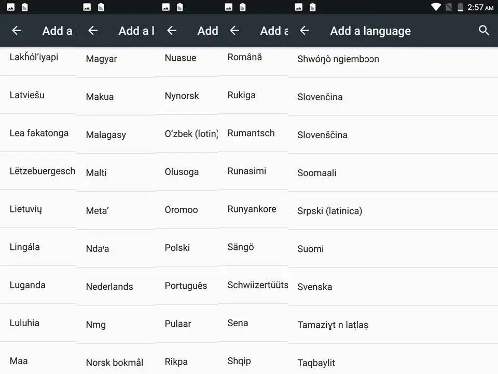Tap the Wi-Fi status icon
Viewport: 498px width, 374px height.
click(436, 7)
